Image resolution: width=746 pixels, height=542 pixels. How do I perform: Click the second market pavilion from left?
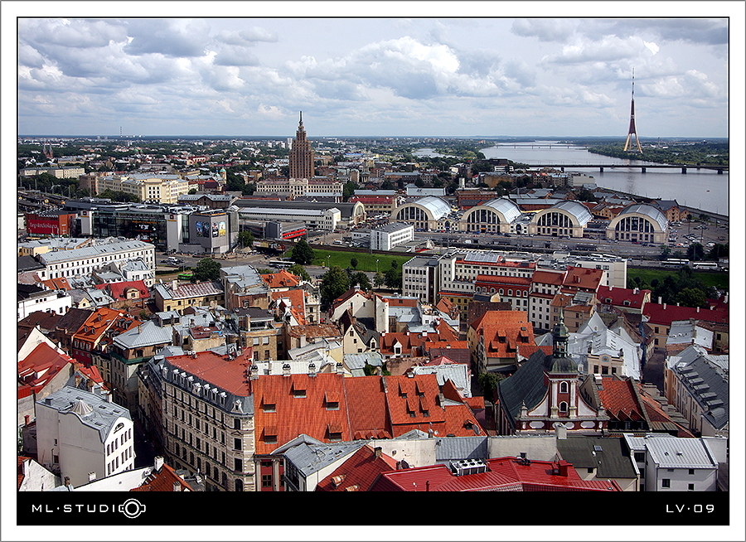(x=491, y=215)
